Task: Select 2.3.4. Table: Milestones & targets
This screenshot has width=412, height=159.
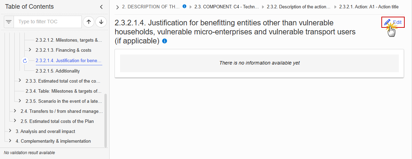Action: pyautogui.click(x=64, y=91)
